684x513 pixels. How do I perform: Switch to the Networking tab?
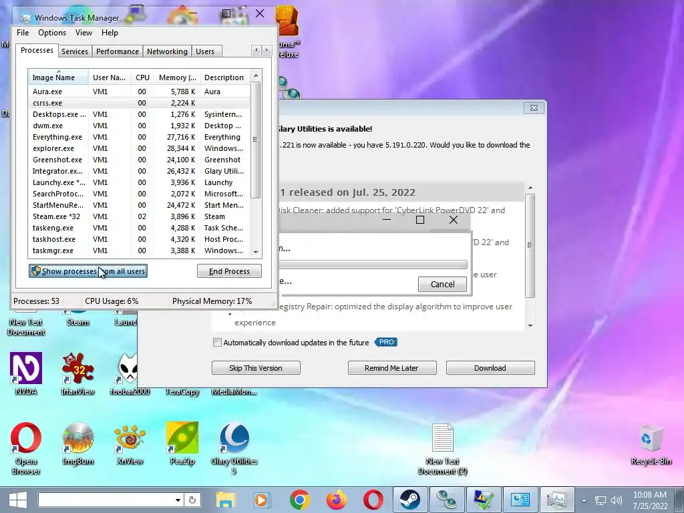[167, 51]
